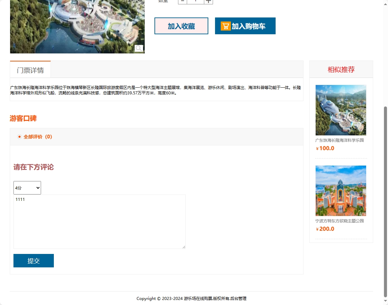Click the 加入购物车 add-to-cart button
Image resolution: width=388 pixels, height=305 pixels.
(x=249, y=26)
